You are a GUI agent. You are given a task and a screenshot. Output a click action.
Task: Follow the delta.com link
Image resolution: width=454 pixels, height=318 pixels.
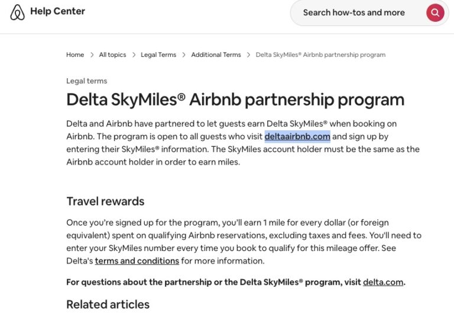(383, 282)
